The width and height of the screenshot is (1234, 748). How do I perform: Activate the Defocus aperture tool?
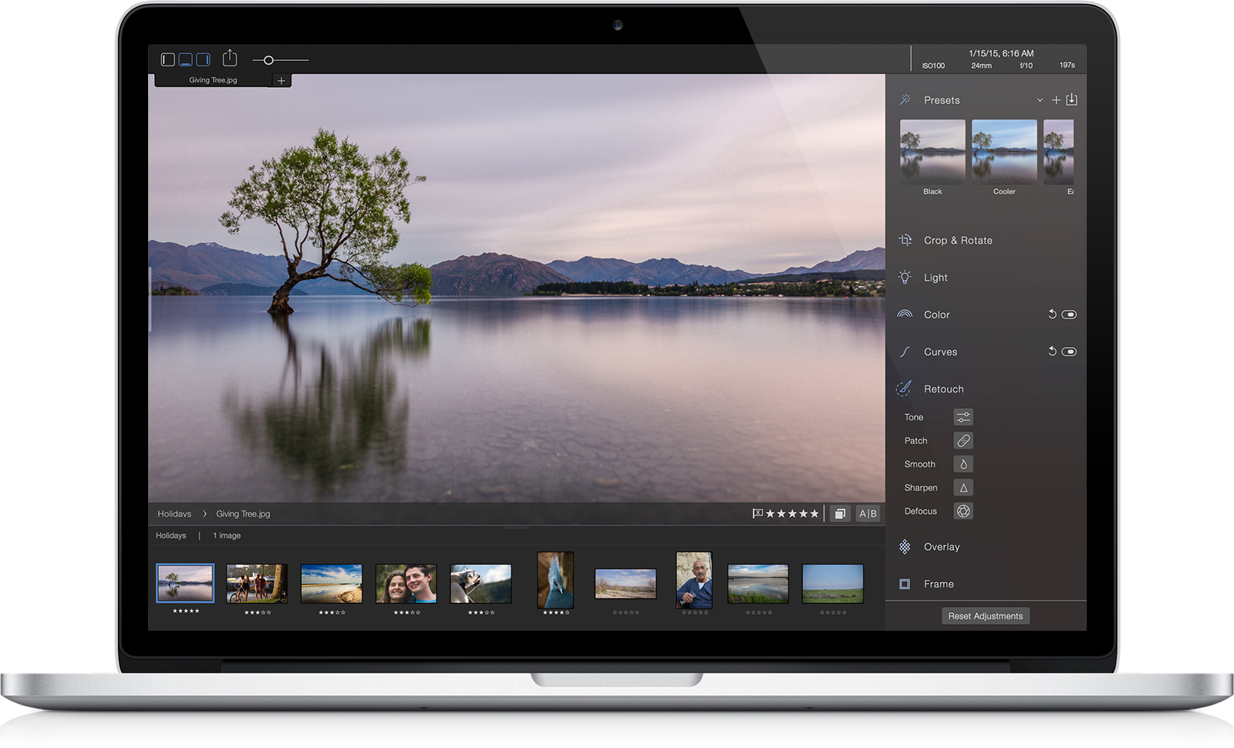point(963,511)
